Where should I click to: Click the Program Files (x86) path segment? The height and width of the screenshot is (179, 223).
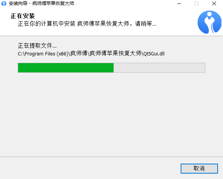pyautogui.click(x=47, y=54)
